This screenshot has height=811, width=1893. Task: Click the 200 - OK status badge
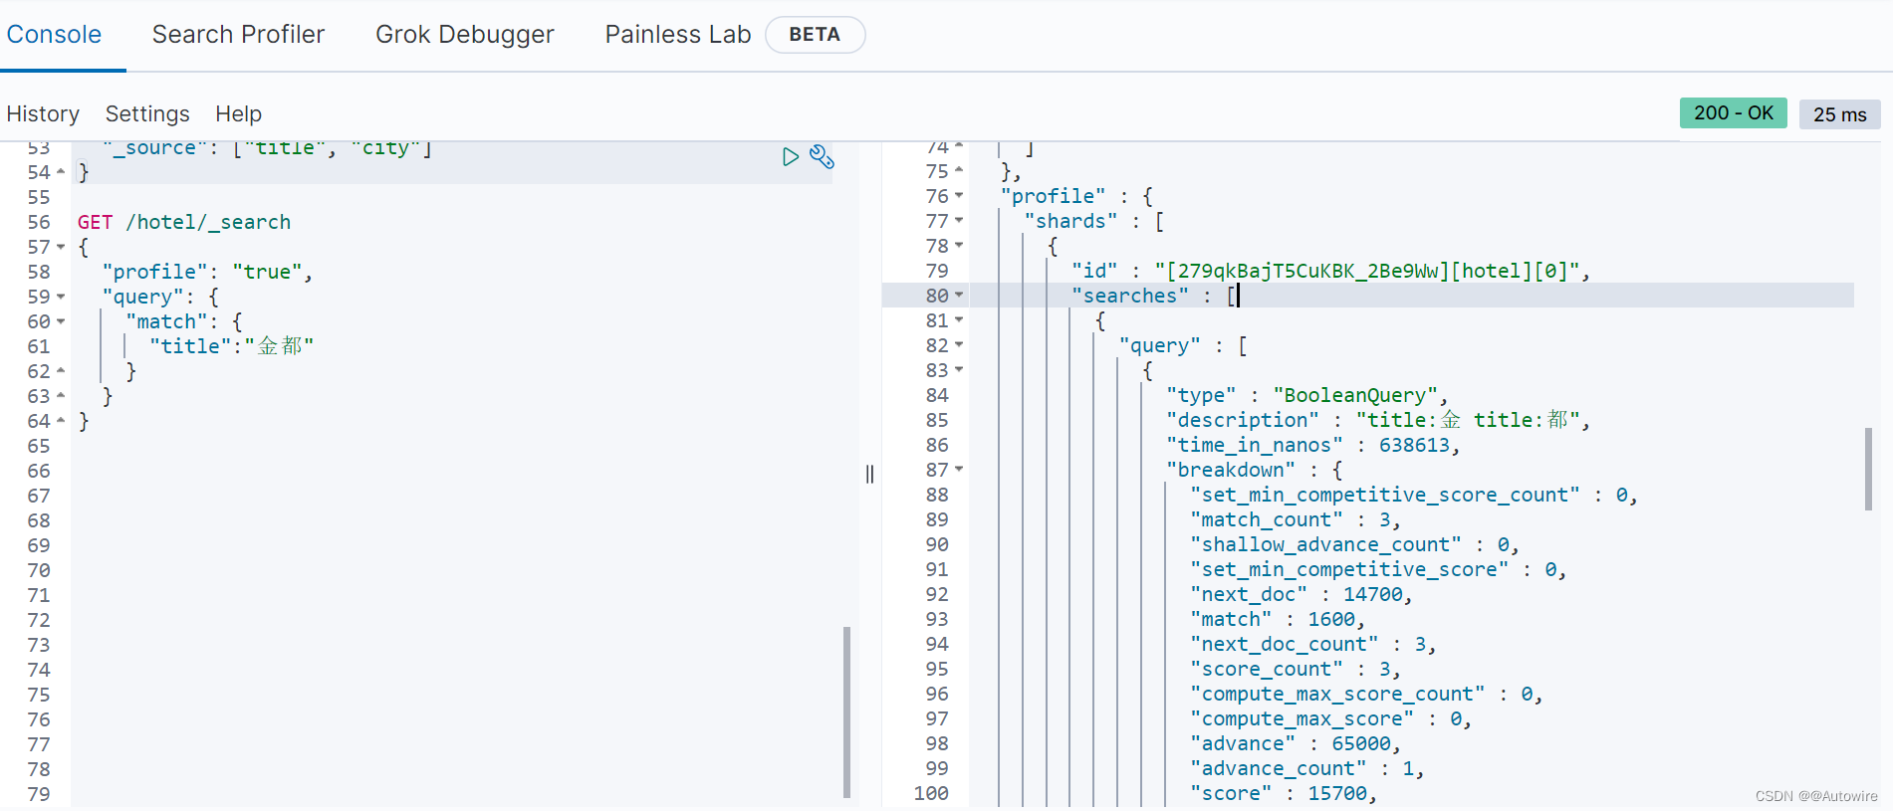[1733, 113]
